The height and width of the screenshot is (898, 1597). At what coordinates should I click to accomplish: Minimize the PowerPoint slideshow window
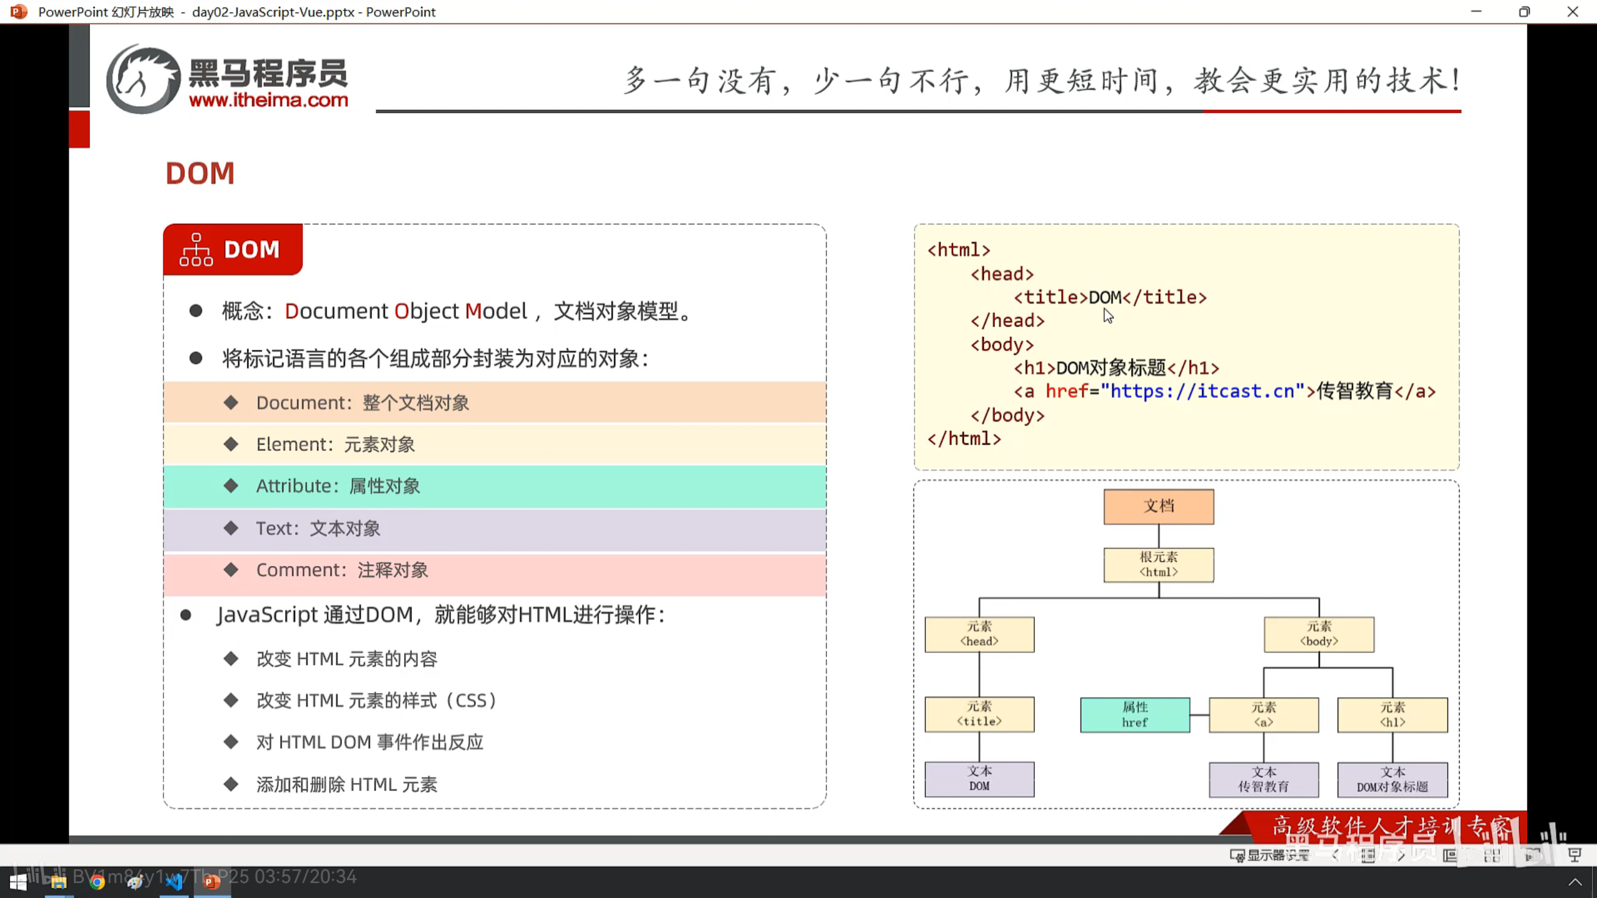coord(1476,11)
